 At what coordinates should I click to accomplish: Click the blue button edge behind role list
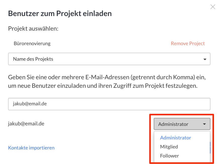[x=210, y=148]
